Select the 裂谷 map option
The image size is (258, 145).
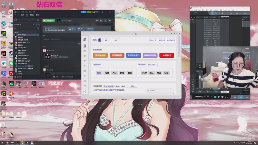pos(130,73)
